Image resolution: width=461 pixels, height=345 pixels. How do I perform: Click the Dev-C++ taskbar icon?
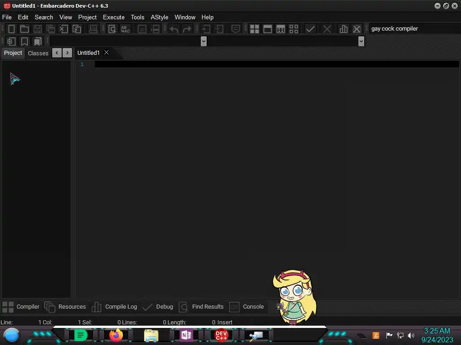(221, 335)
